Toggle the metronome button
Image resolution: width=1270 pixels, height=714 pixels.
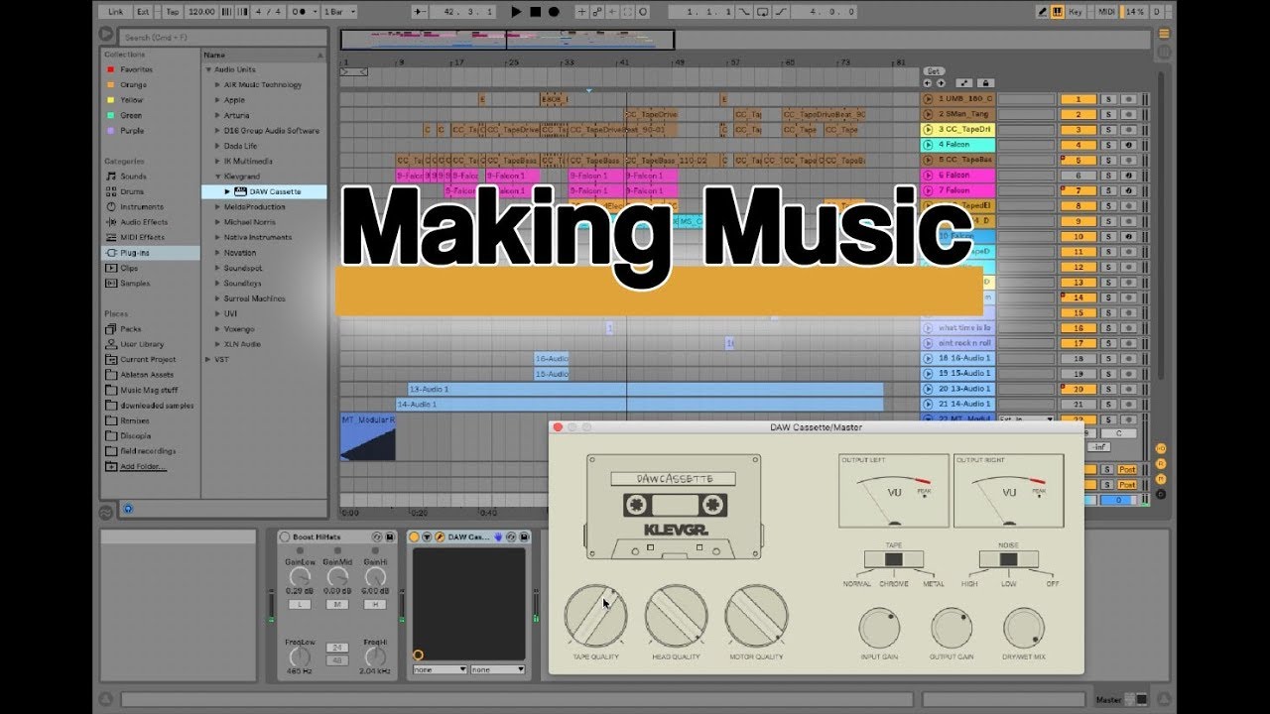coord(298,12)
